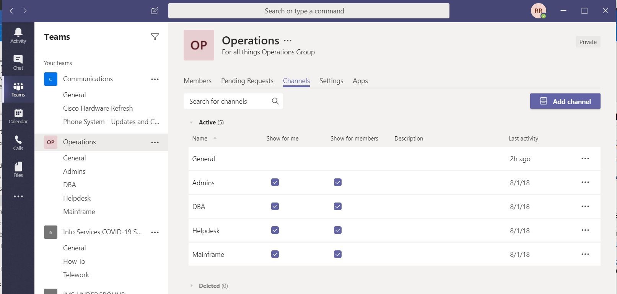Viewport: 617px width, 294px height.
Task: Uncheck Show for me for Mainframe
Action: point(275,254)
